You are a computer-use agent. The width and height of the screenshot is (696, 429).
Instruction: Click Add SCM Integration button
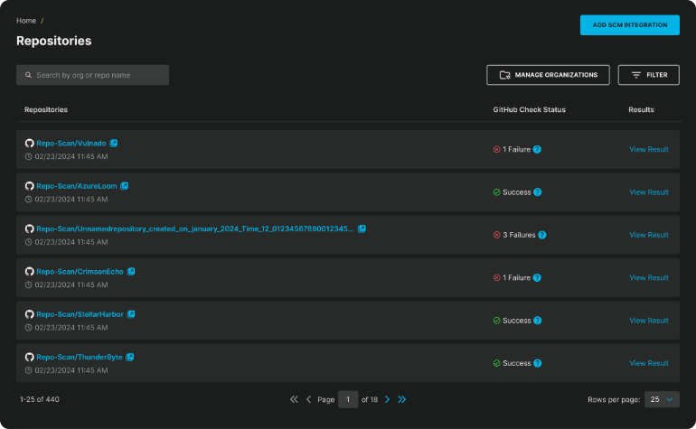tap(629, 25)
